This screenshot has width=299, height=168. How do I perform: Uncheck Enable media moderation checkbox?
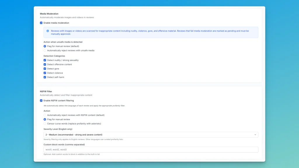click(x=41, y=23)
